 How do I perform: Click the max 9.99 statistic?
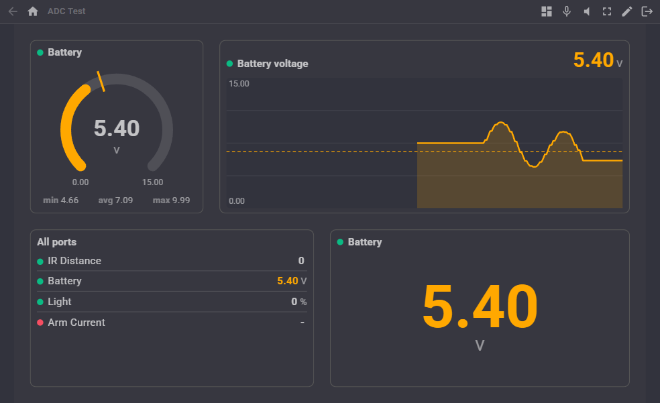click(x=171, y=200)
